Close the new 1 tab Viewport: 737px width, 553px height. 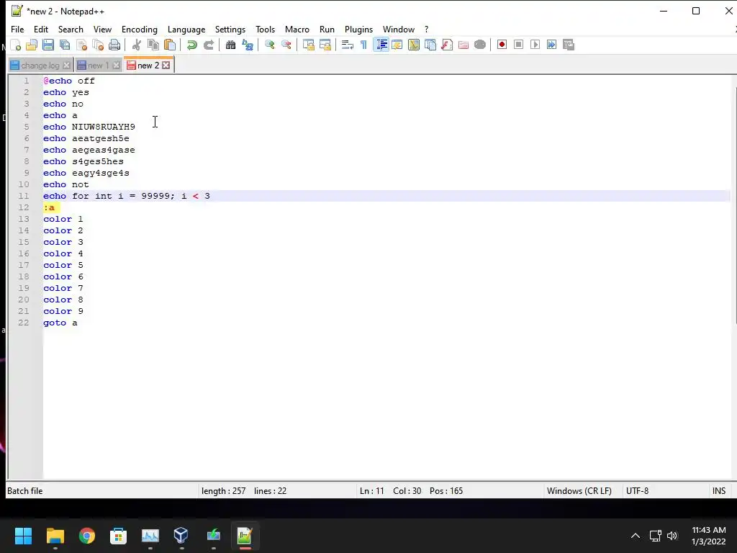click(116, 66)
